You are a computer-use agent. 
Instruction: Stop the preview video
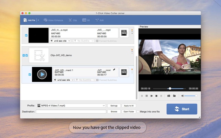[156, 96]
